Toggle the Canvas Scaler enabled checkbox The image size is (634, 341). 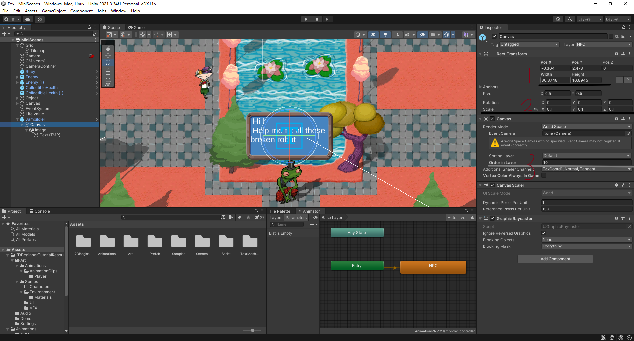pos(492,185)
